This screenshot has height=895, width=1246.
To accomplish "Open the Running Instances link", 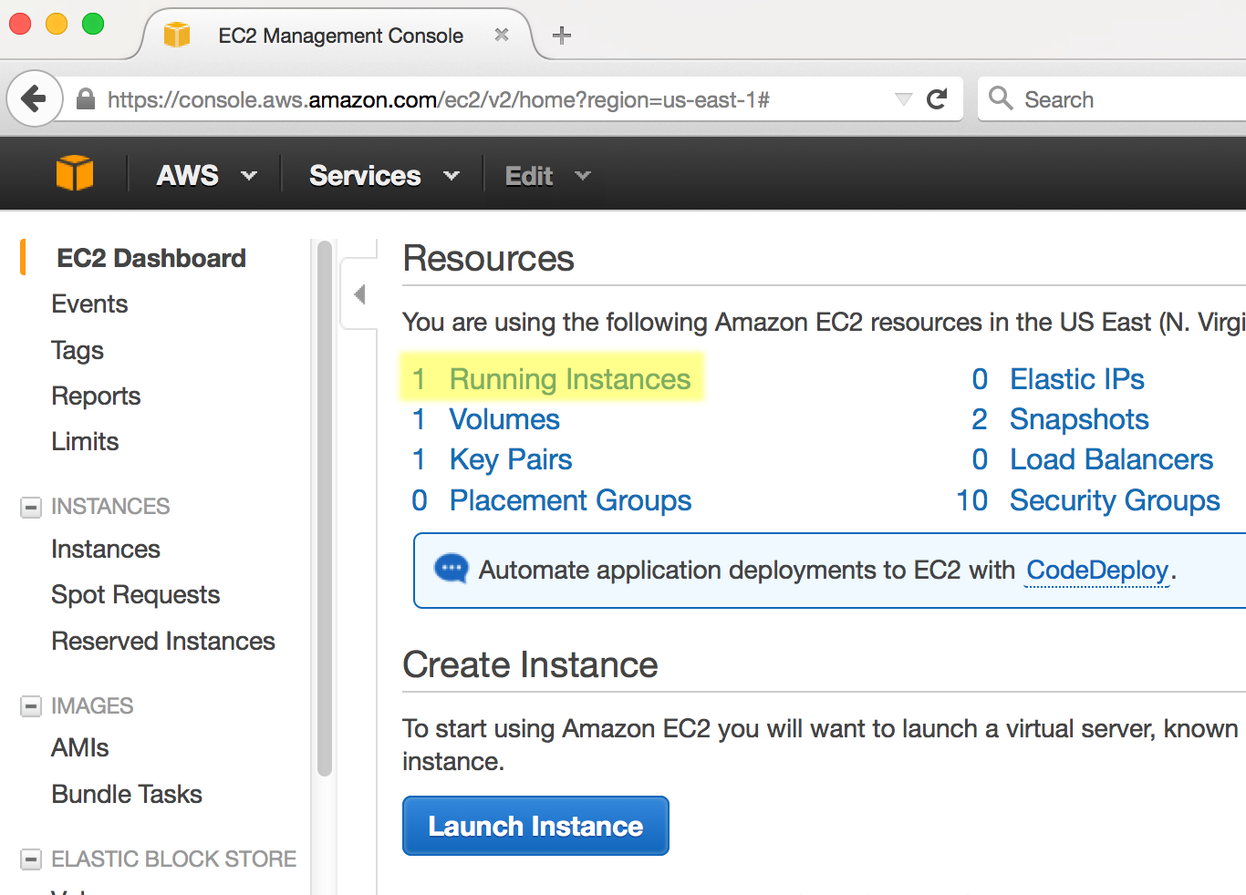I will click(569, 379).
